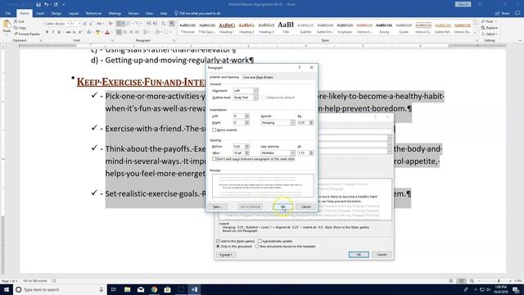The width and height of the screenshot is (524, 295).
Task: Enable Automatically update checkbox
Action: [260, 241]
